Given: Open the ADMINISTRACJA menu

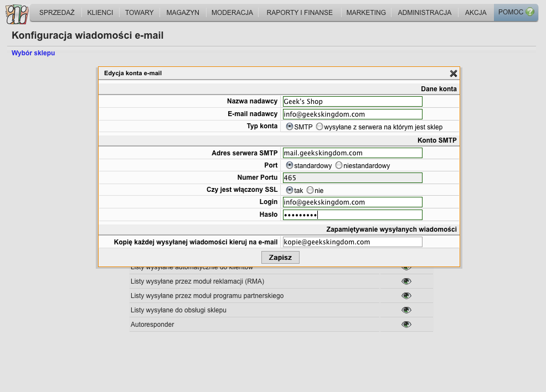Looking at the screenshot, I should (425, 13).
